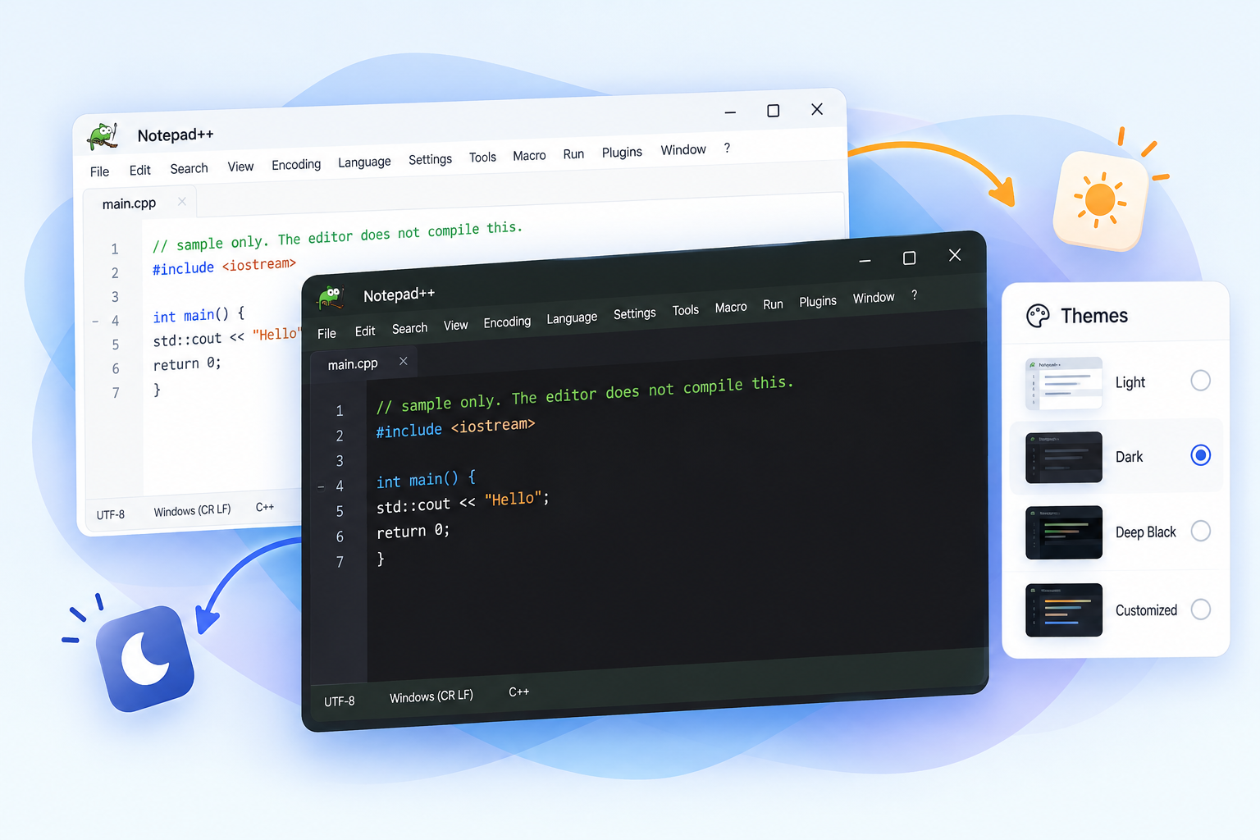Screen dimensions: 1260x840
Task: Click the "return 0;" line in the dark window
Action: point(413,532)
